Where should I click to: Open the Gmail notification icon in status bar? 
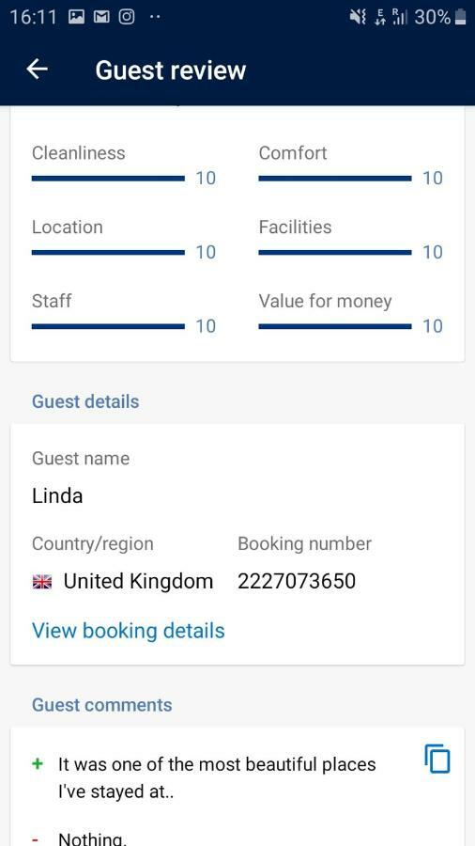(x=101, y=17)
